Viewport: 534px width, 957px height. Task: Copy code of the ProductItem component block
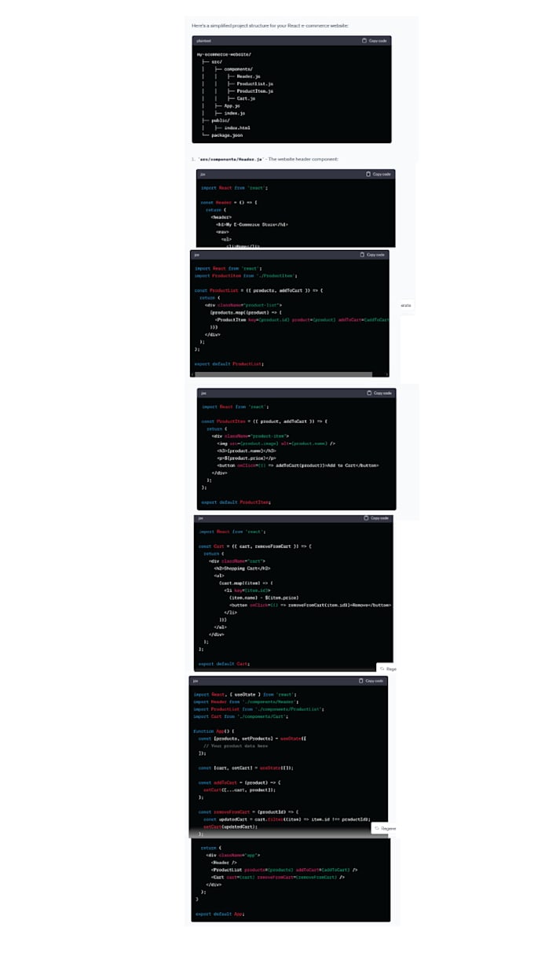coord(379,392)
